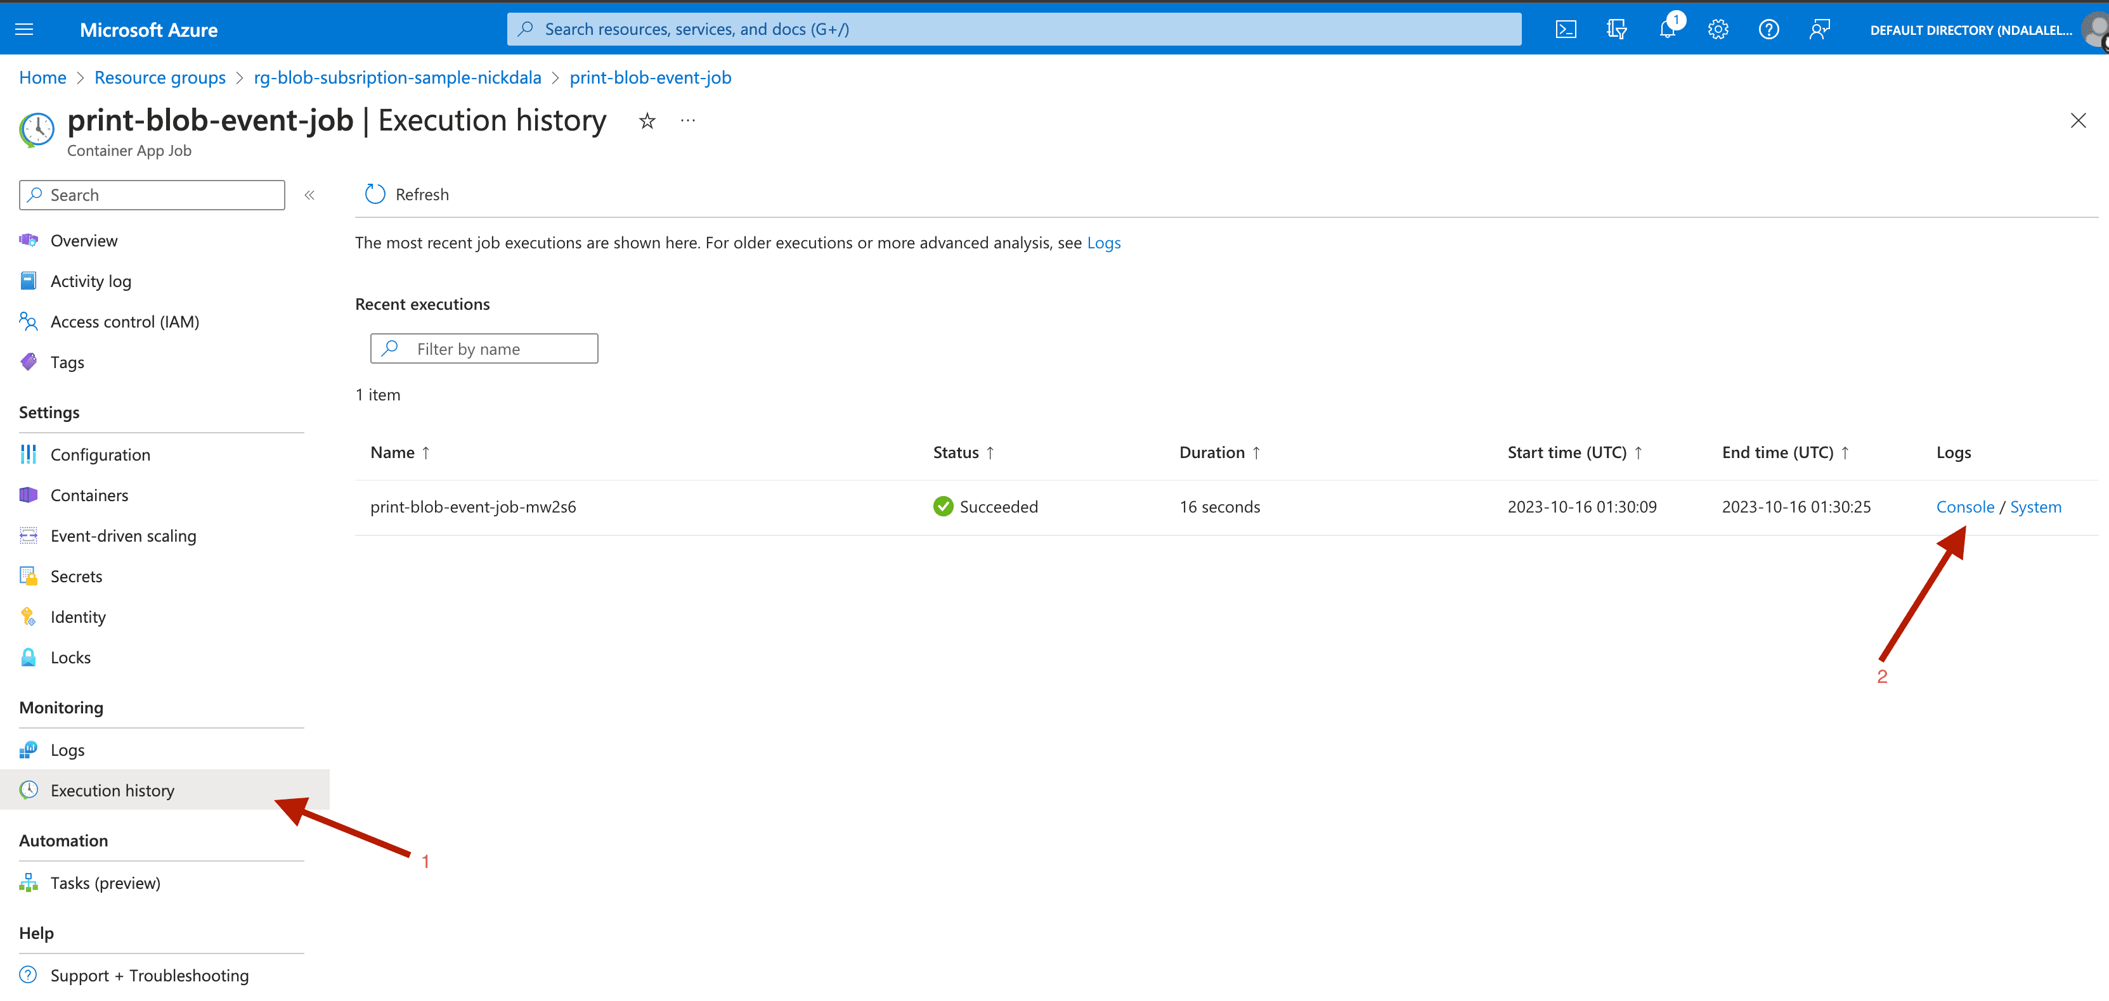Open the Help question mark menu
Screen dimensions: 2109x1001
[1768, 29]
